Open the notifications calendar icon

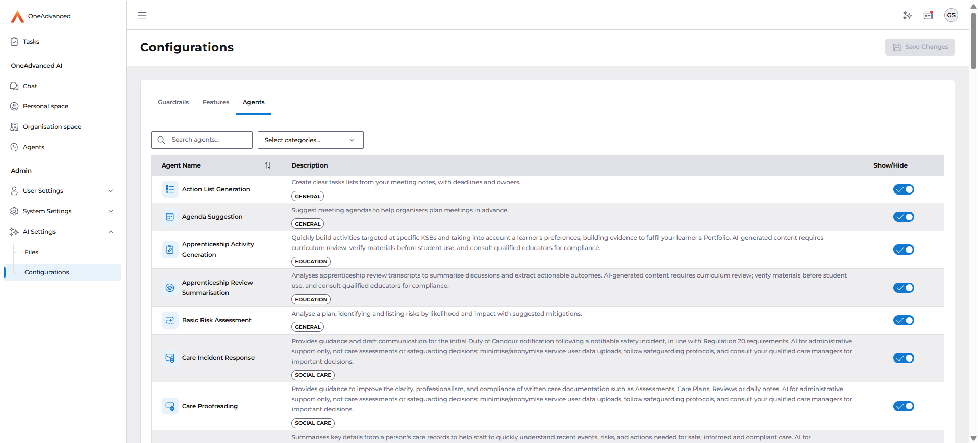[x=929, y=15]
